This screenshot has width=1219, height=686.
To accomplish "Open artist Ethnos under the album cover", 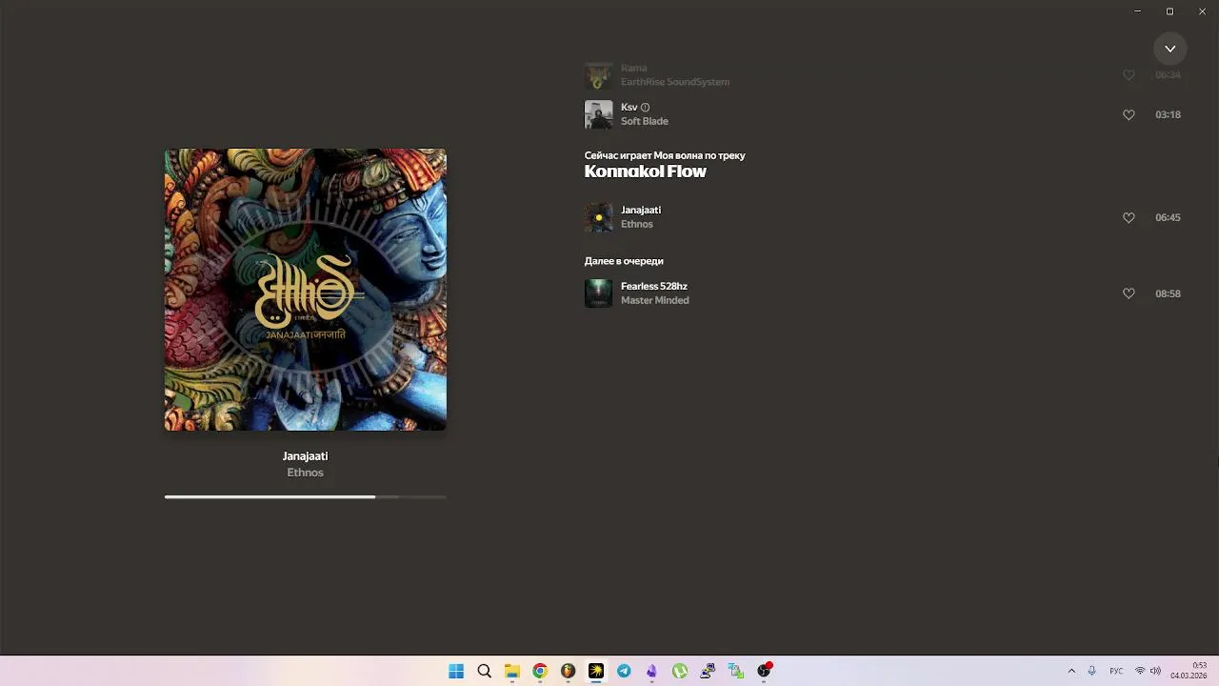I will [x=306, y=473].
